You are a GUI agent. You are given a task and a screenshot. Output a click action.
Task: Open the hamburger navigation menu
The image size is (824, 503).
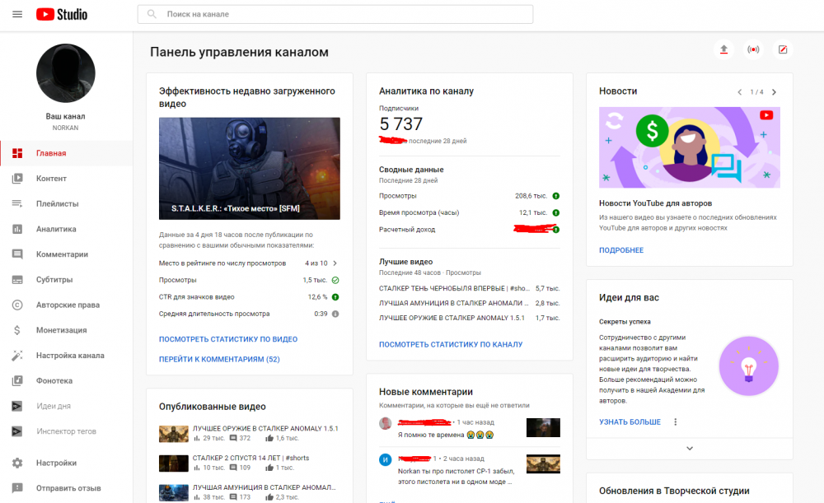(16, 14)
